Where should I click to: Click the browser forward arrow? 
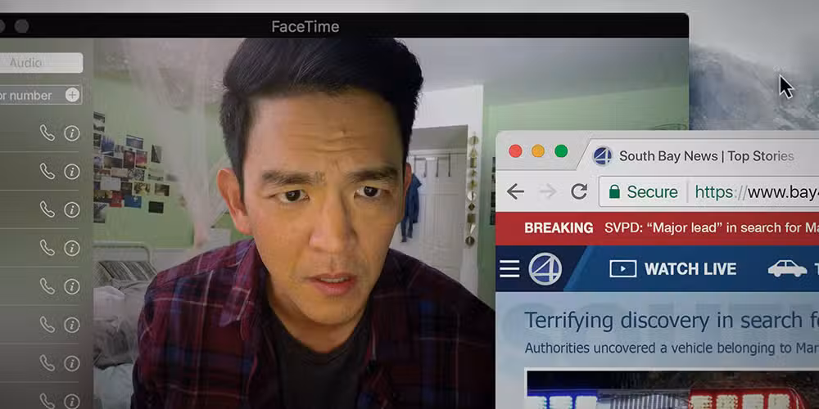(x=548, y=192)
